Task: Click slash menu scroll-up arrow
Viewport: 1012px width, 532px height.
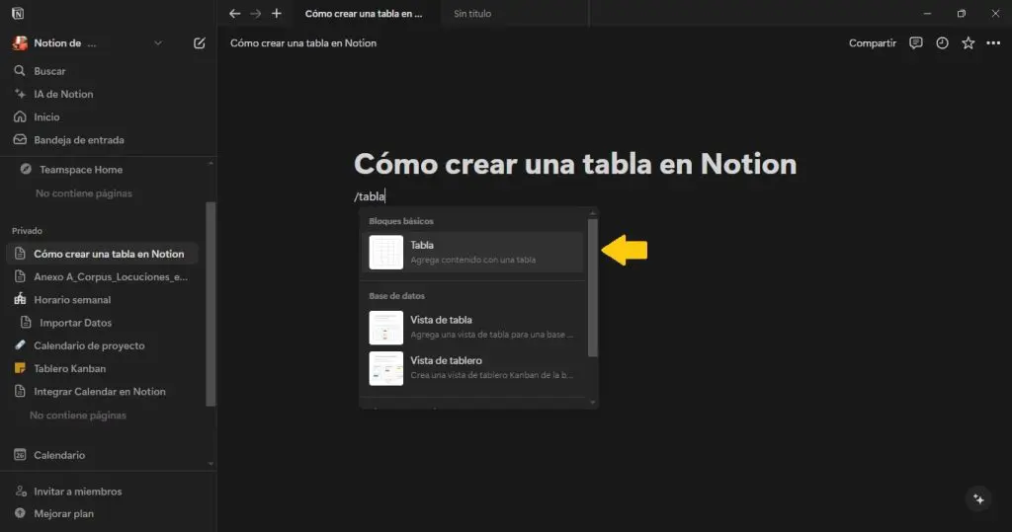Action: point(593,213)
